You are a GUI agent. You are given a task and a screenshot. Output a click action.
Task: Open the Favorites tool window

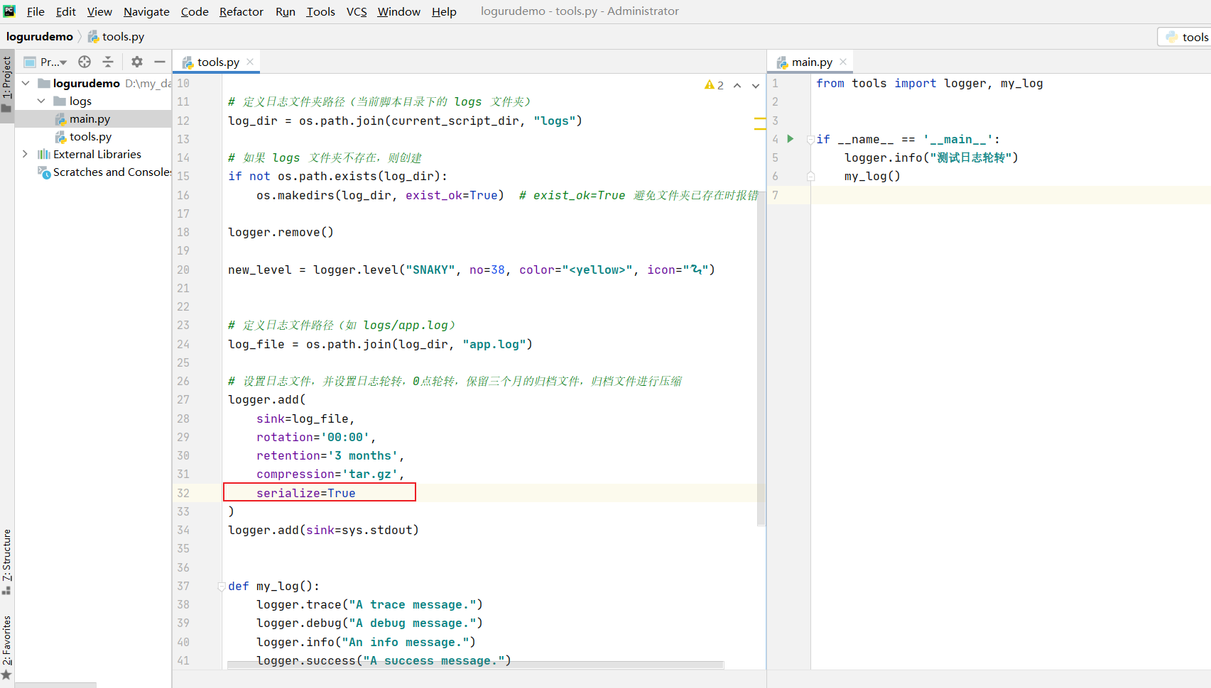pyautogui.click(x=7, y=638)
